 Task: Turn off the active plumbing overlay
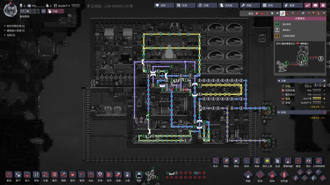point(282,13)
